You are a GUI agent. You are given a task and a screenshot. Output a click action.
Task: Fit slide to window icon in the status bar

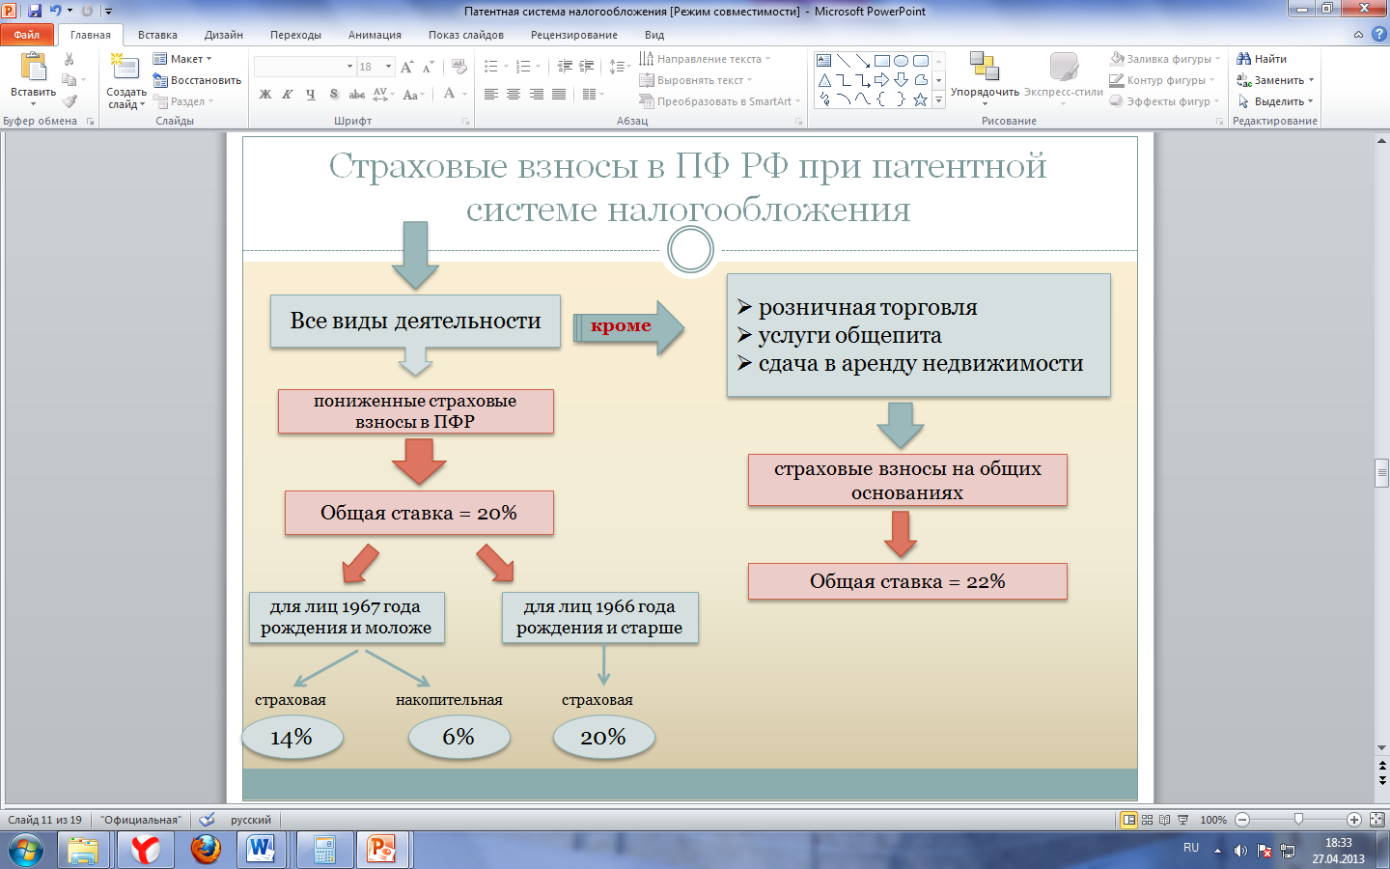coord(1376,820)
